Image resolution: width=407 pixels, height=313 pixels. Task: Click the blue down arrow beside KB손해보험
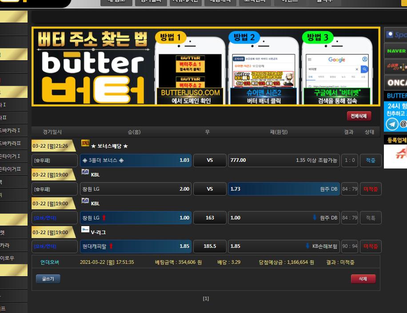point(307,246)
